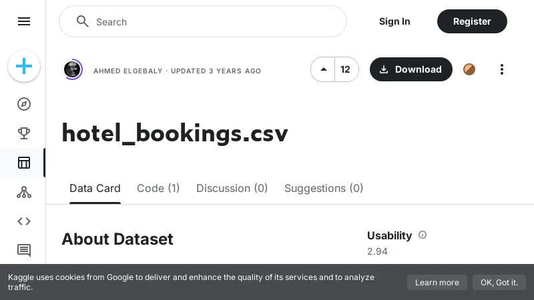Switch to the Code (1) tab
This screenshot has height=300, width=534.
point(158,188)
